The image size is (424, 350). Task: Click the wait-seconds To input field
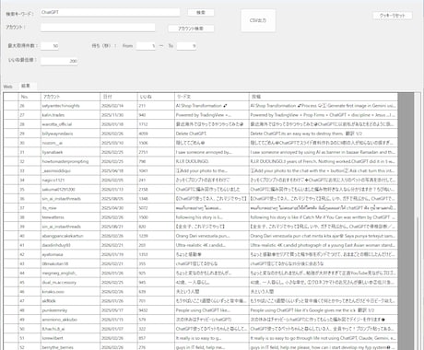[186, 46]
